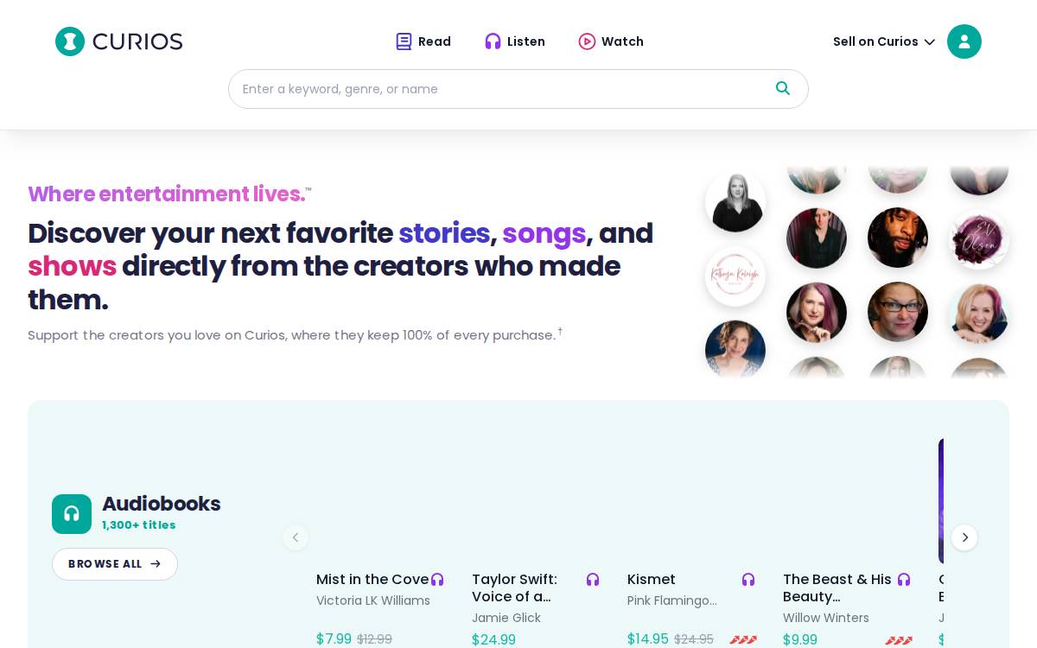Click headphones icon beside Kismet
1037x648 pixels.
748,580
